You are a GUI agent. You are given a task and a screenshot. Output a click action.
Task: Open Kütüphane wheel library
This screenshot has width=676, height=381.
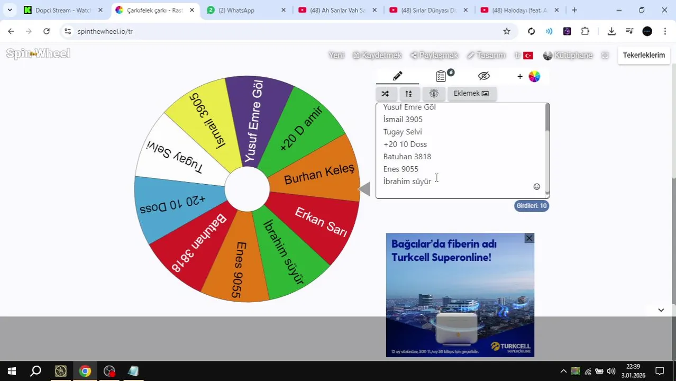point(568,56)
